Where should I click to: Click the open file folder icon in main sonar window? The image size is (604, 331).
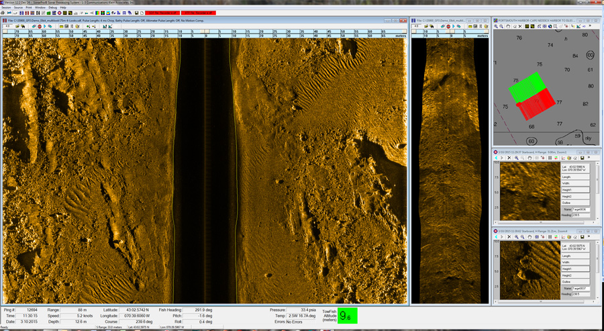click(17, 26)
